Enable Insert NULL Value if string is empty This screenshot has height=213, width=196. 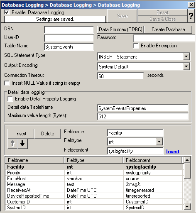point(7,83)
